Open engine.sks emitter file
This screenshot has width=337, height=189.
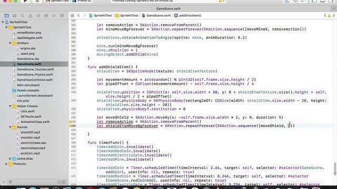coord(28,48)
